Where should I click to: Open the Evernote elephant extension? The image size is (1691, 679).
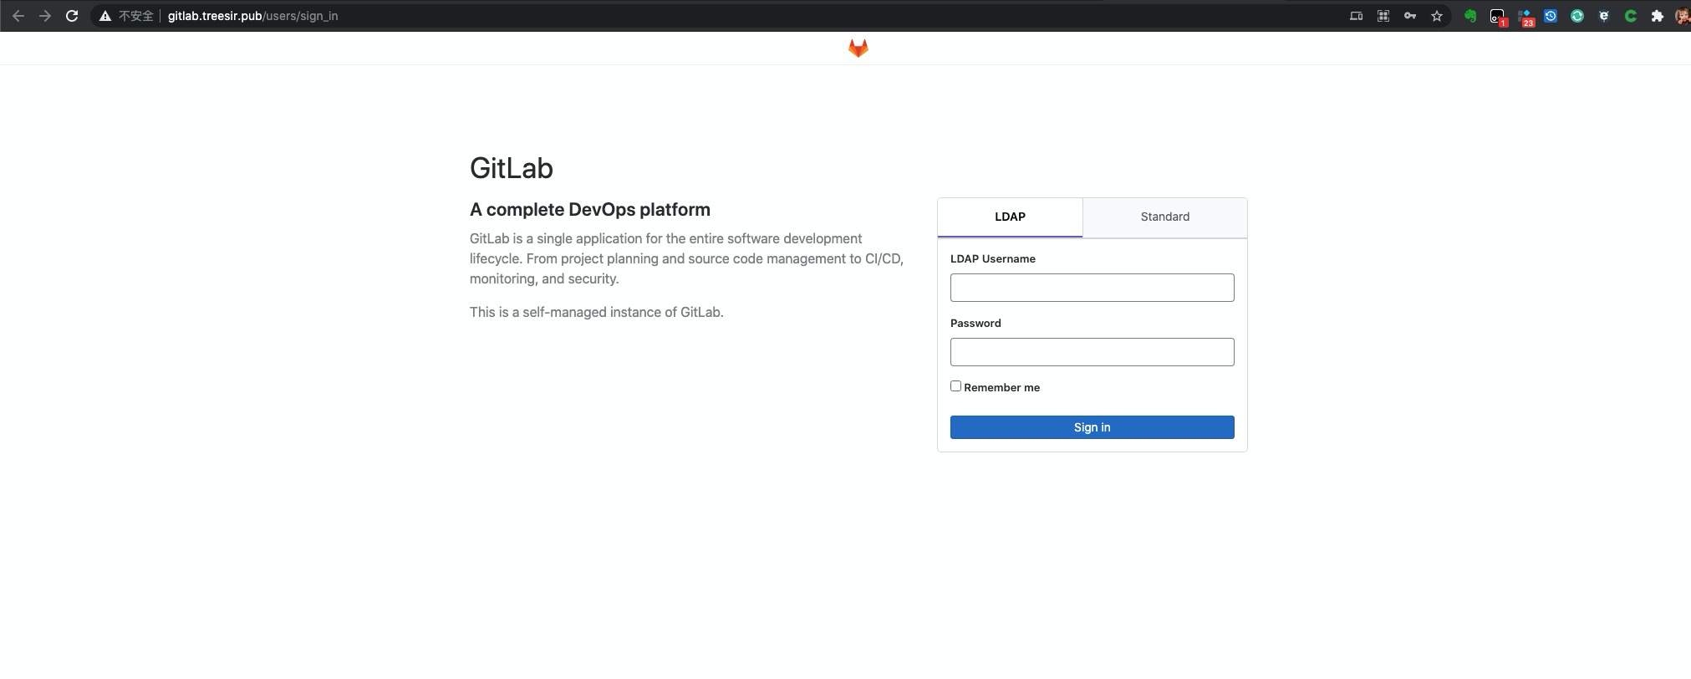click(1470, 16)
